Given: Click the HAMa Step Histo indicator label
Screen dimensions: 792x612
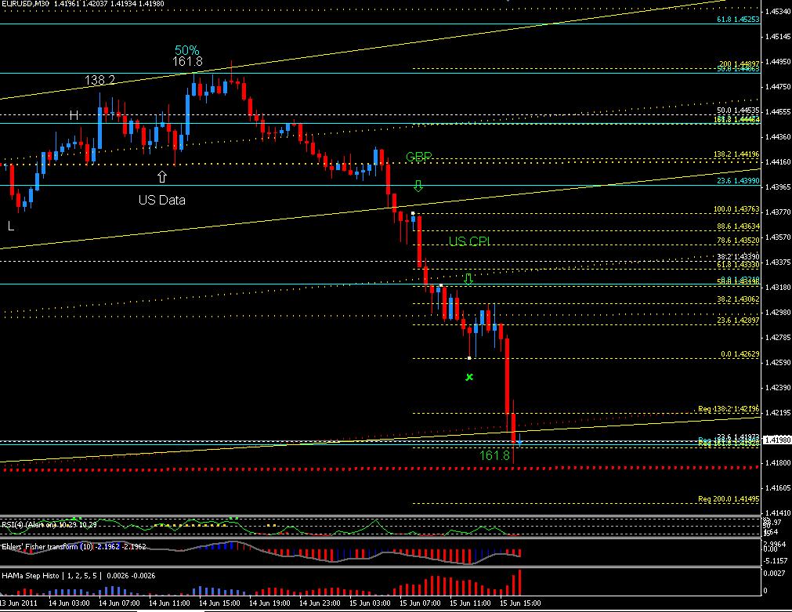Looking at the screenshot, I should pyautogui.click(x=78, y=576).
